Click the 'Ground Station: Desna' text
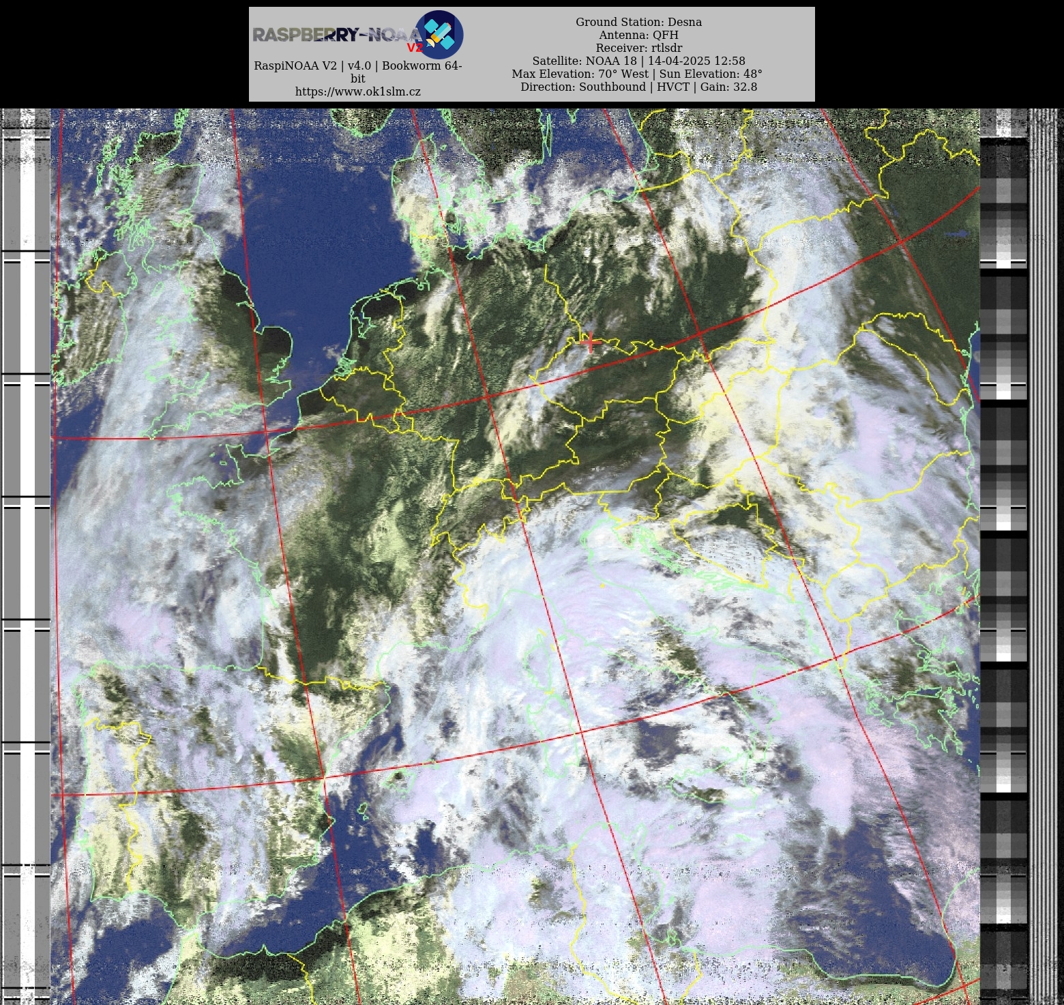This screenshot has width=1064, height=1005. (x=638, y=22)
